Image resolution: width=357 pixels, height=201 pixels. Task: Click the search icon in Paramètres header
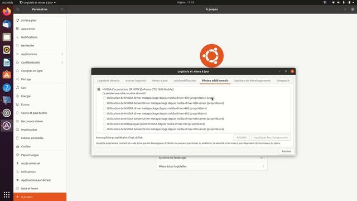[17, 9]
